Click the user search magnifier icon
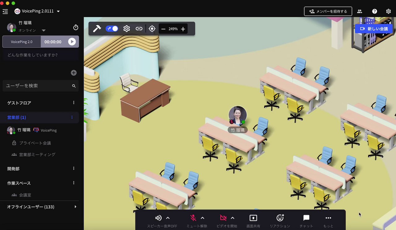Image resolution: width=396 pixels, height=230 pixels. (74, 86)
